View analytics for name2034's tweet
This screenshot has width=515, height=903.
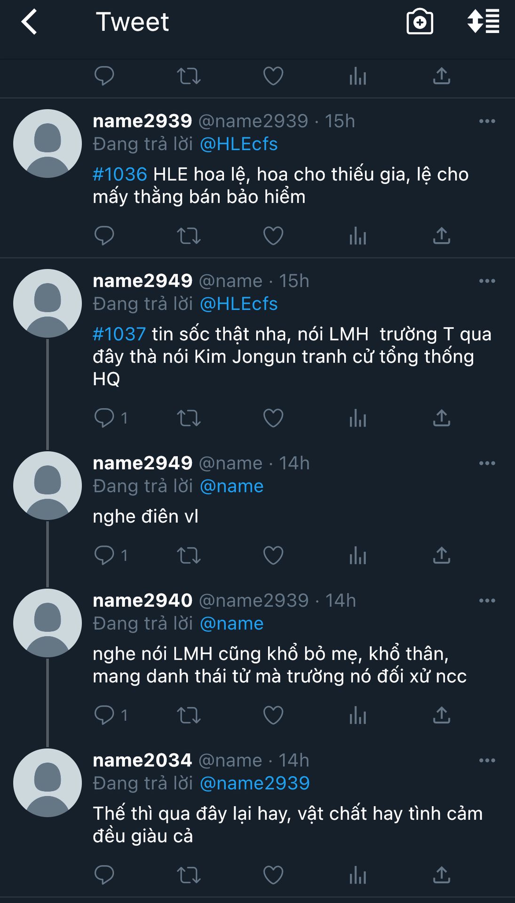pyautogui.click(x=357, y=875)
